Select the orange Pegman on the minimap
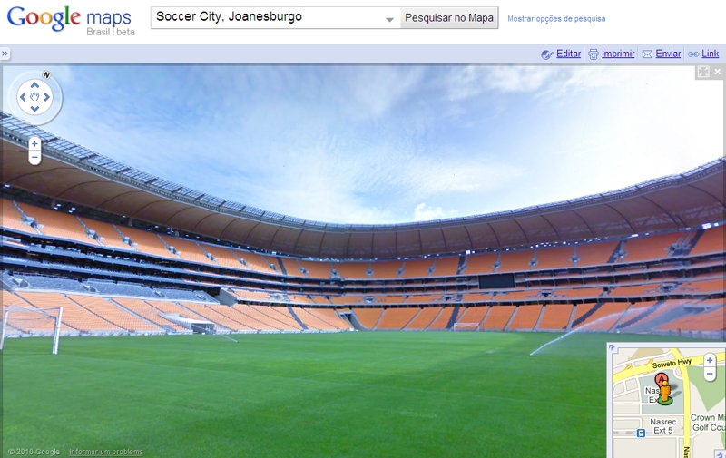Viewport: 726px width, 458px height. (x=665, y=392)
